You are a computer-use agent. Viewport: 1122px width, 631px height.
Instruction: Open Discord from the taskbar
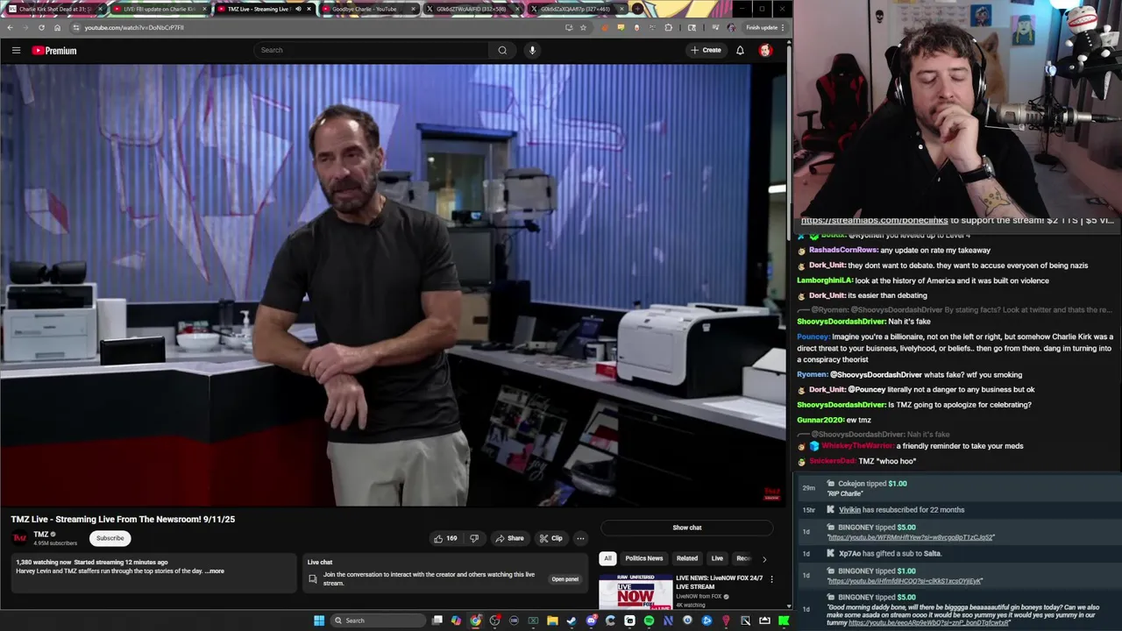(591, 620)
